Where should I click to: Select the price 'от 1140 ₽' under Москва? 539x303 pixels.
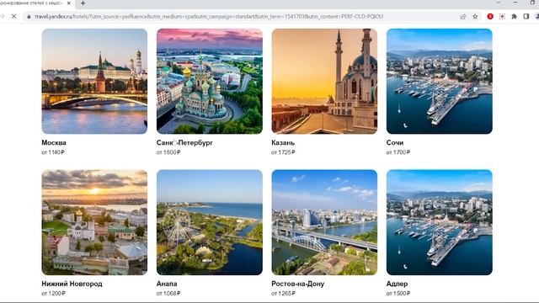coord(53,152)
